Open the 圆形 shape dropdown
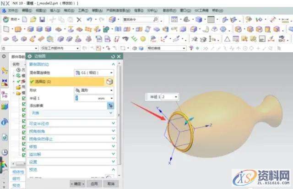The width and height of the screenshot is (293, 189). (93, 90)
